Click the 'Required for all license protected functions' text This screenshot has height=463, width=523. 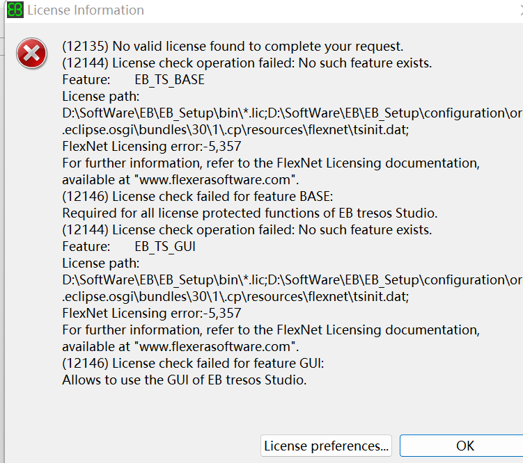click(x=249, y=213)
